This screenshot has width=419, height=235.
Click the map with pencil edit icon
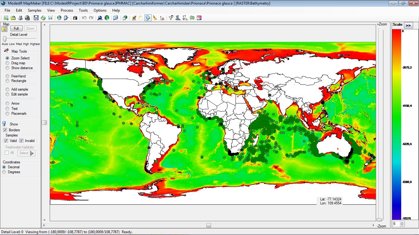coord(50,18)
